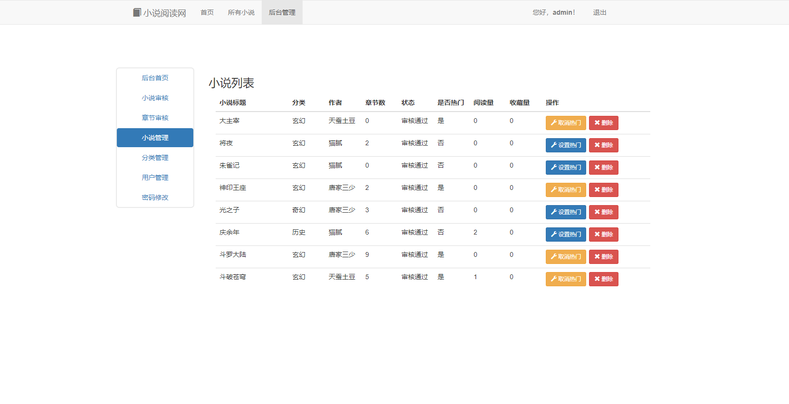Click the title 斗破苍穹

coord(233,277)
